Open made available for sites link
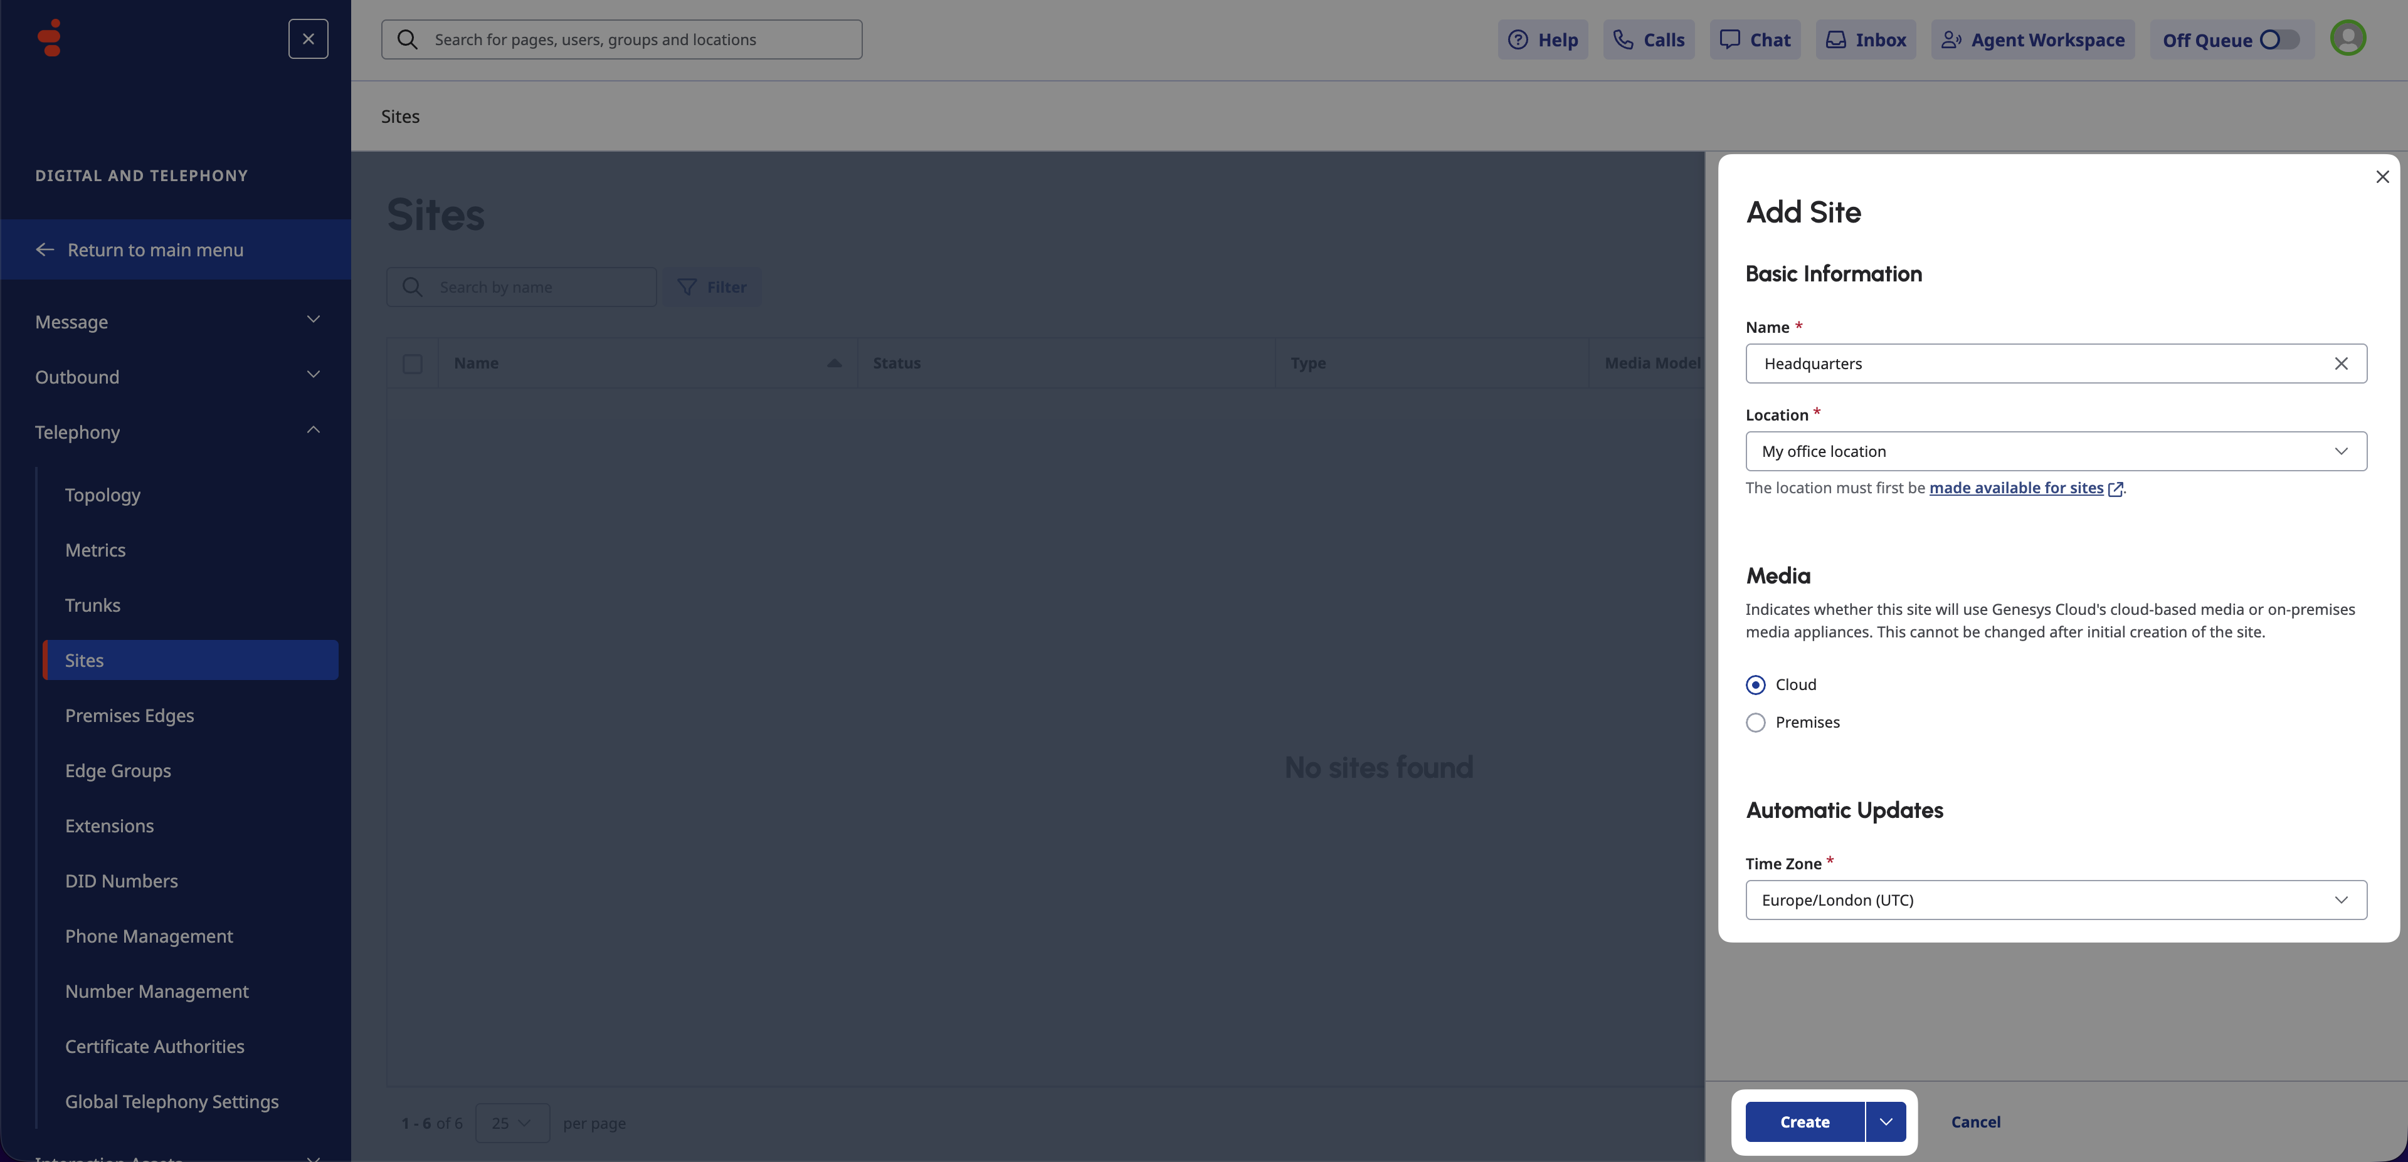2408x1162 pixels. tap(2016, 488)
